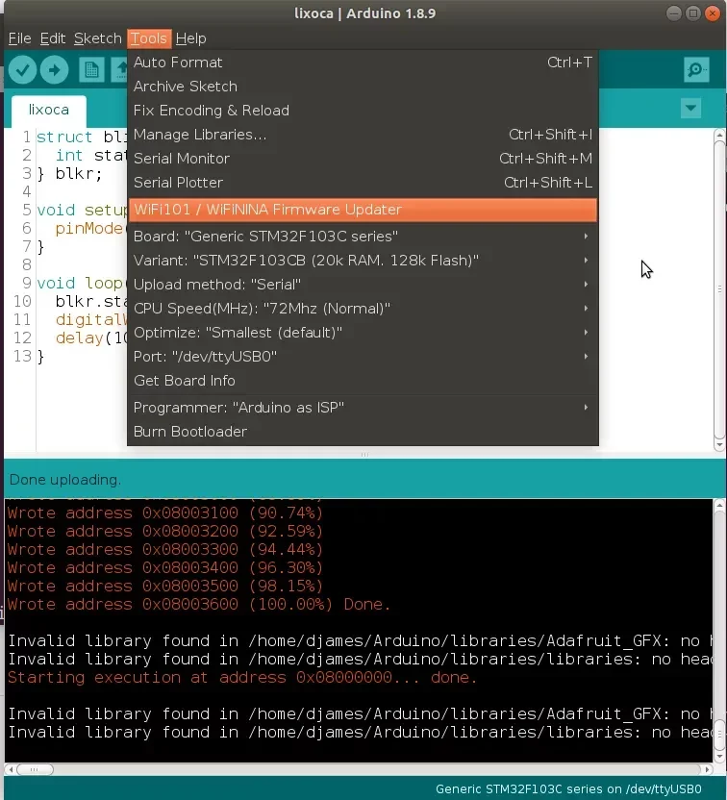This screenshot has width=727, height=800.
Task: Open the Help menu
Action: [190, 38]
